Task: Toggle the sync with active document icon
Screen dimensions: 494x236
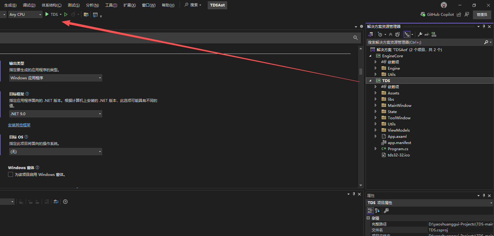Action: tap(407, 34)
